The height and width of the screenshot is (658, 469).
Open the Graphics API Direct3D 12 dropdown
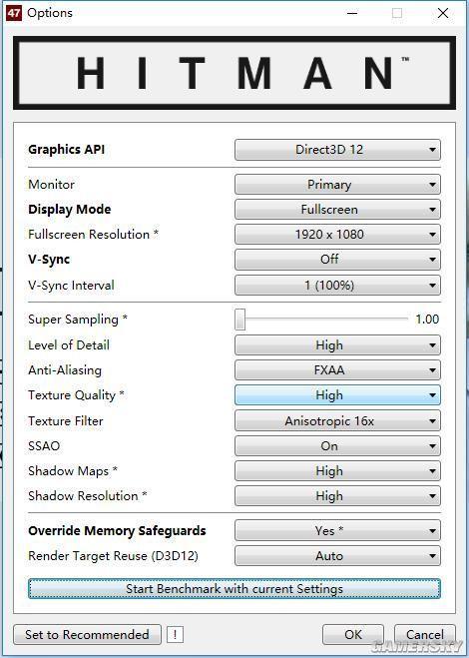pyautogui.click(x=337, y=150)
